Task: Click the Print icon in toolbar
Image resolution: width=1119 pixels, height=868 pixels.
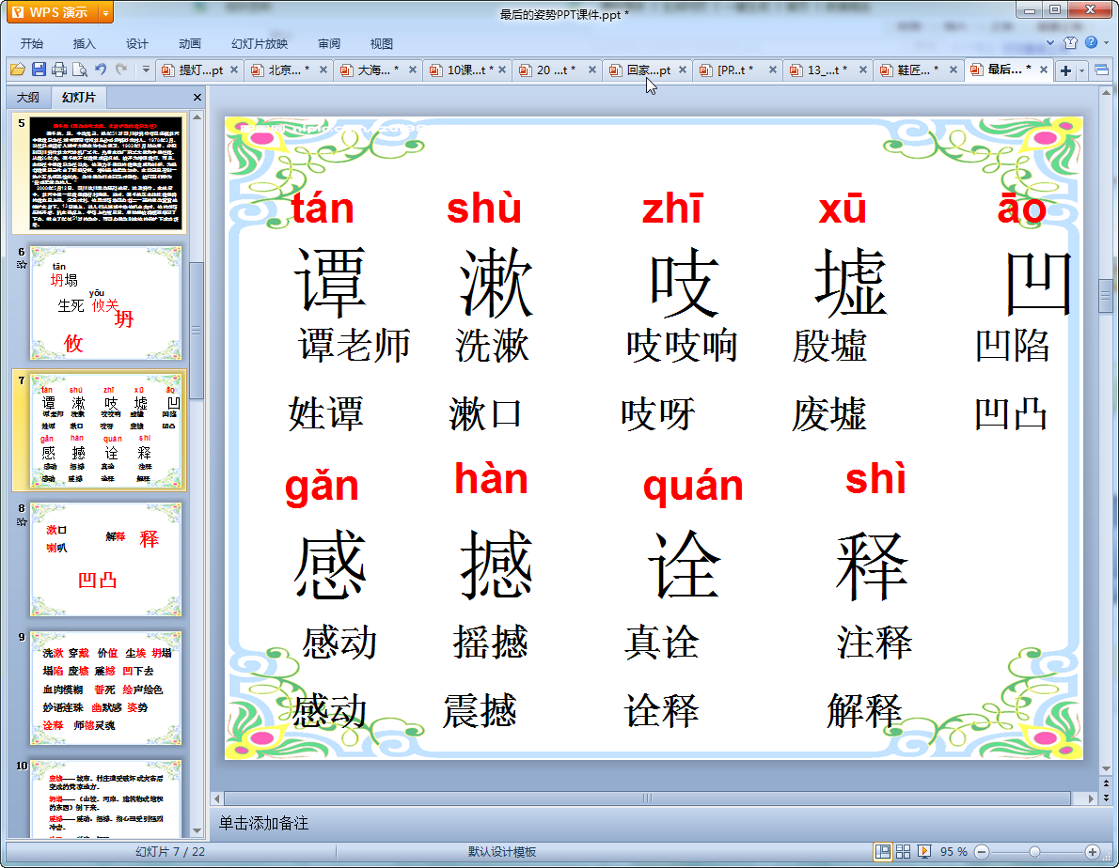Action: (x=60, y=70)
